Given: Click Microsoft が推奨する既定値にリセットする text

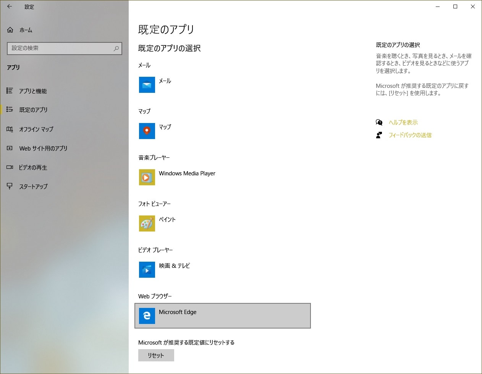Looking at the screenshot, I should 186,342.
